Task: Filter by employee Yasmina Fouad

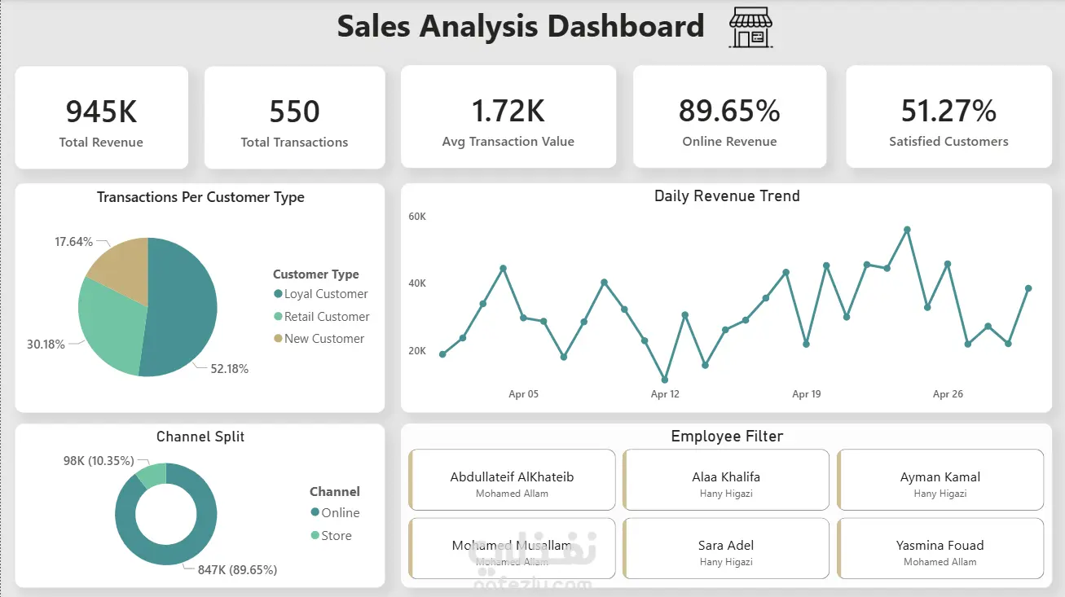Action: [x=940, y=548]
